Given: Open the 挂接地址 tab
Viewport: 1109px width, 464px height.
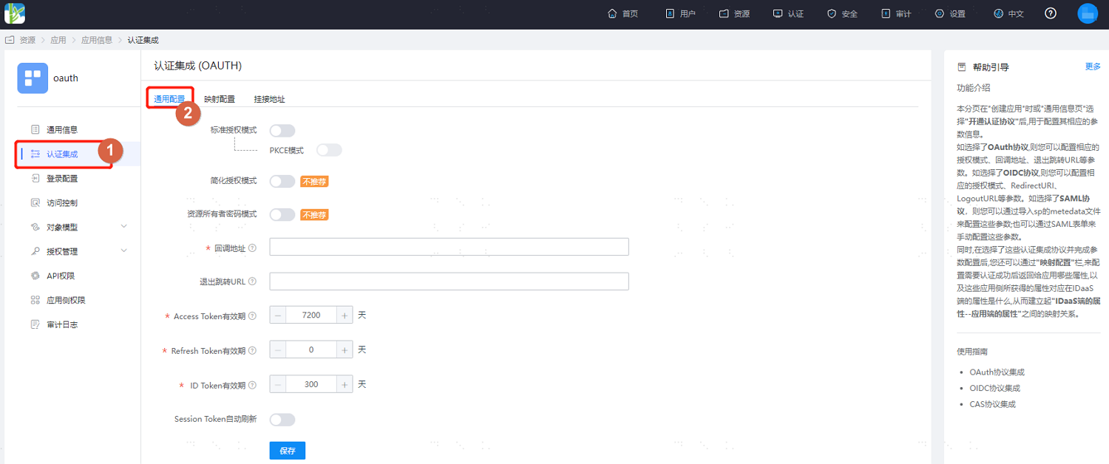Looking at the screenshot, I should tap(269, 99).
